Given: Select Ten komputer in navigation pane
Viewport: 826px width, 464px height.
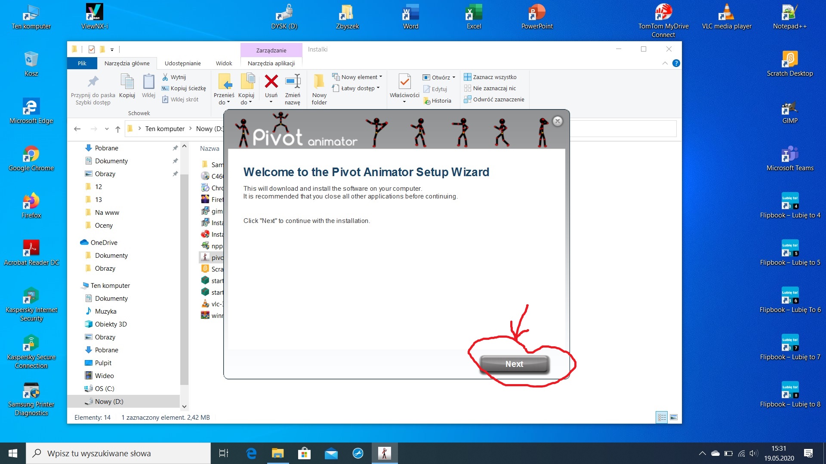Looking at the screenshot, I should pos(110,285).
